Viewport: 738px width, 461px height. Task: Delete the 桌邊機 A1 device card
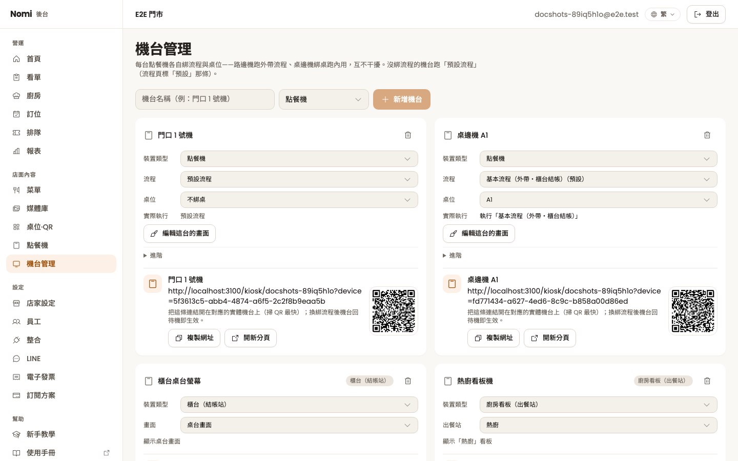click(707, 135)
